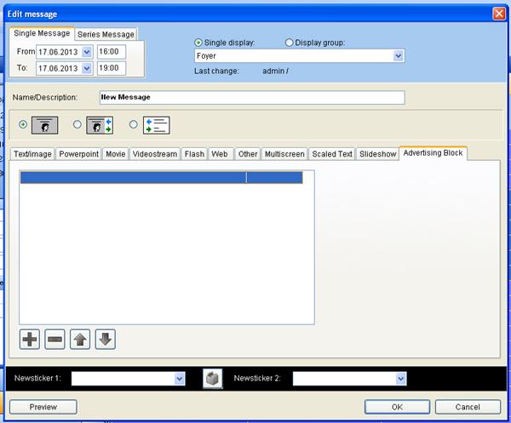This screenshot has height=423, width=511.
Task: Select the Single display radio button
Action: 199,43
